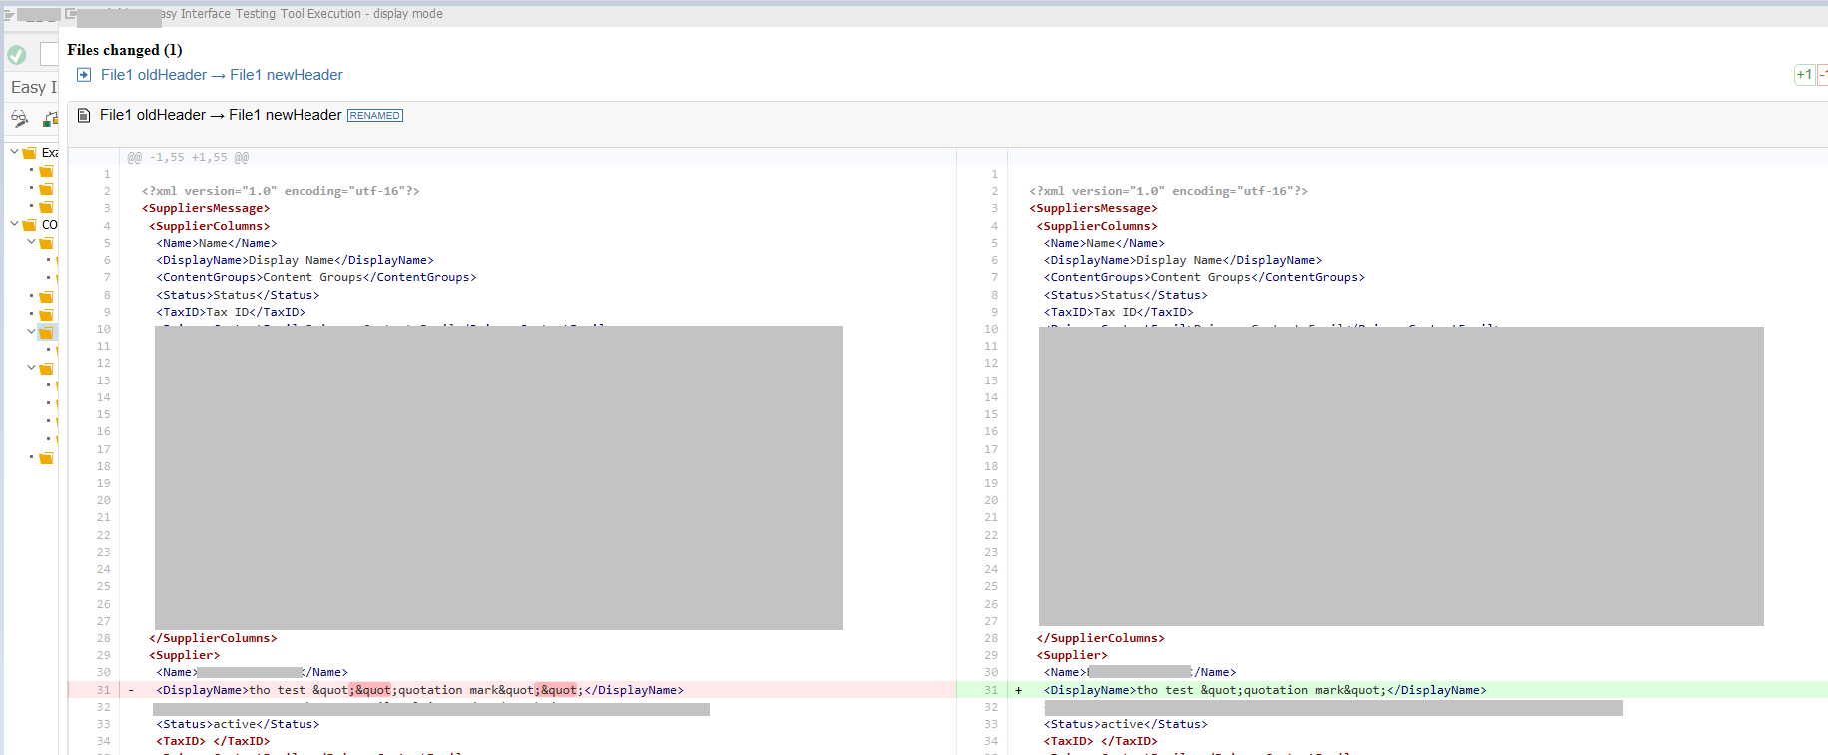The image size is (1828, 755).
Task: Click the document icon in diff header
Action: 84,116
